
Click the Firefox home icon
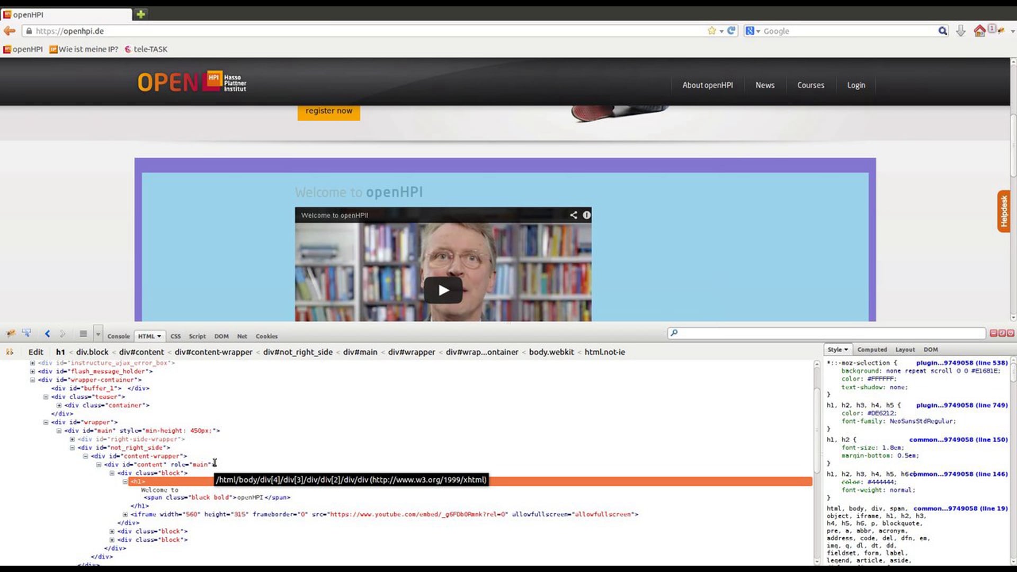pos(979,31)
